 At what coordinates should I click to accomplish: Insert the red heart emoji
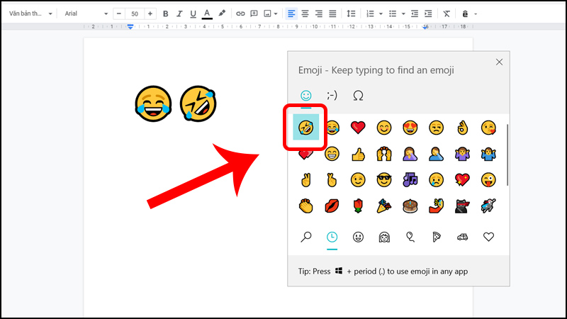tap(358, 128)
